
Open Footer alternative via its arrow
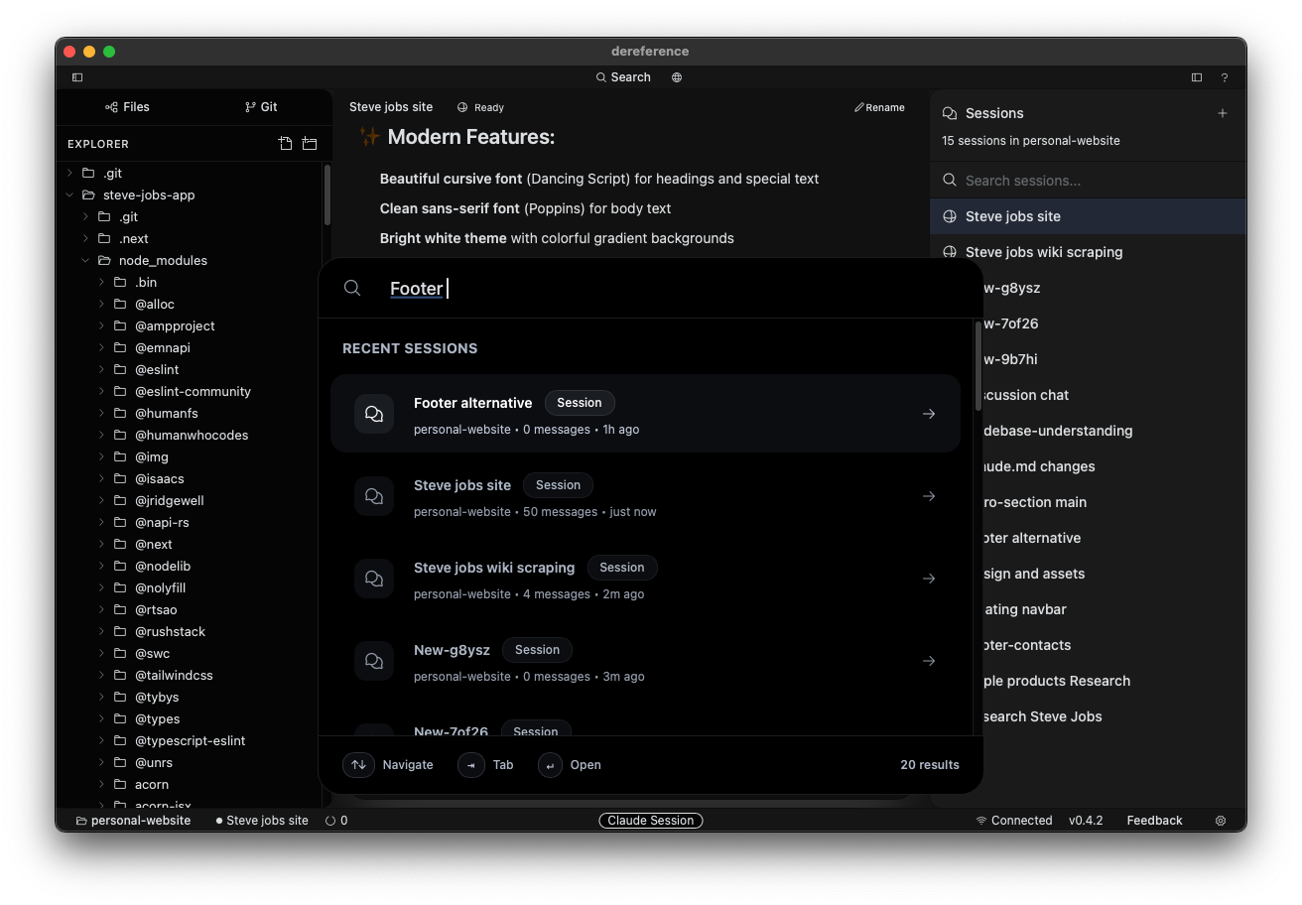click(929, 414)
